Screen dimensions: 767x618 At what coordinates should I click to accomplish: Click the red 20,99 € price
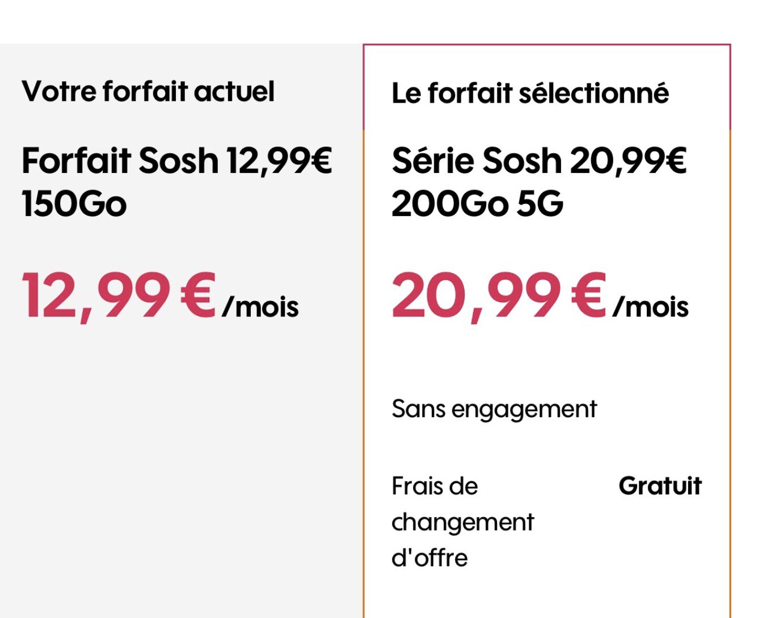499,296
